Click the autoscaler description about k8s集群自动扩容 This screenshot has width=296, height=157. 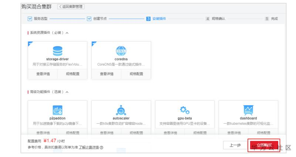(x=121, y=124)
